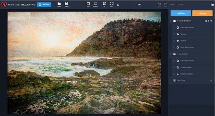Click the Undo arrow icon
215x116 pixels.
tap(159, 4)
